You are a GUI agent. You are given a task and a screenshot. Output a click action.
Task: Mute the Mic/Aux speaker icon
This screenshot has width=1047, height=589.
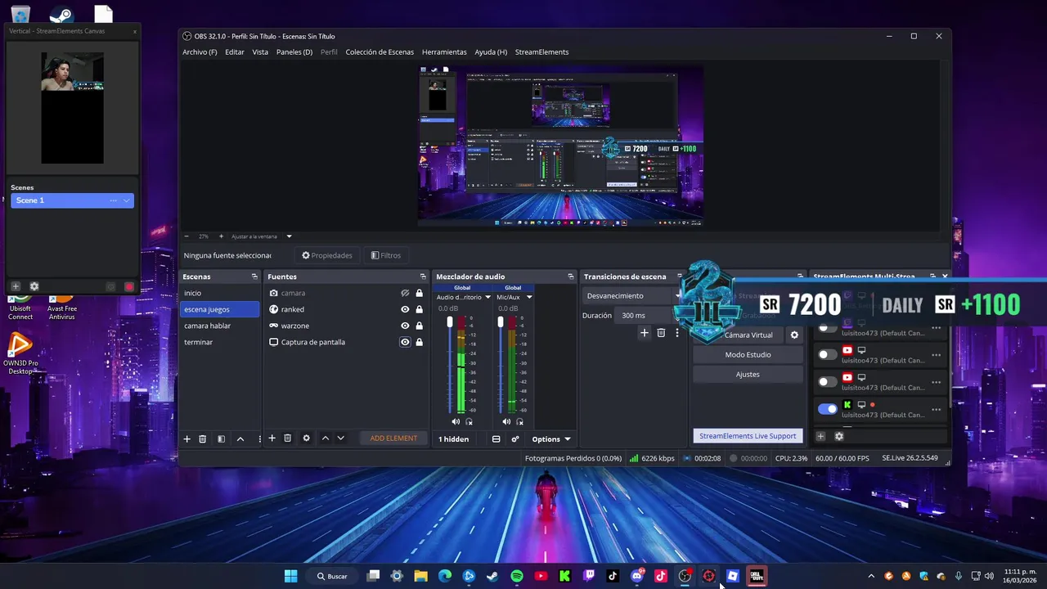click(506, 421)
